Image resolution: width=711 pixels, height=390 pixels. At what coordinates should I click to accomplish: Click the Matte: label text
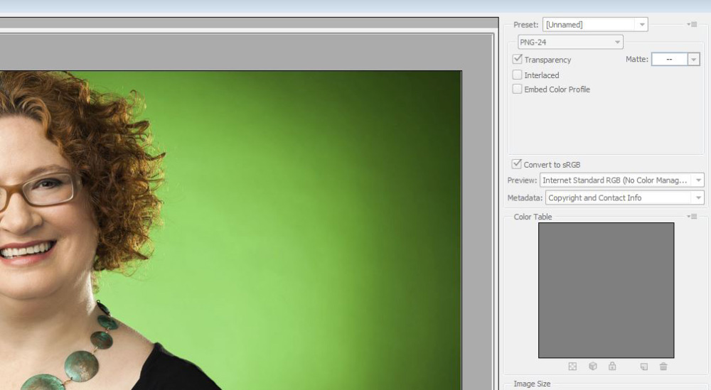click(636, 60)
